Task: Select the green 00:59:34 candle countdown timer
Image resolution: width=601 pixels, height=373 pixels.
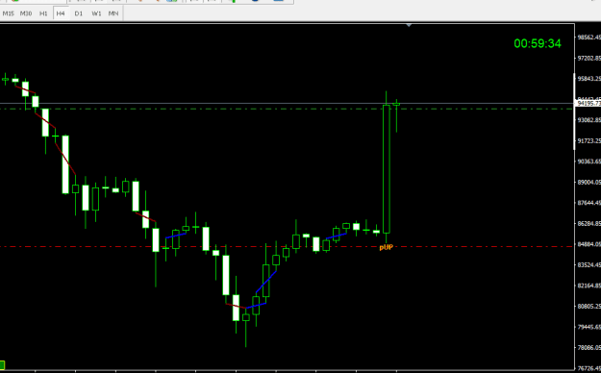Action: click(538, 43)
